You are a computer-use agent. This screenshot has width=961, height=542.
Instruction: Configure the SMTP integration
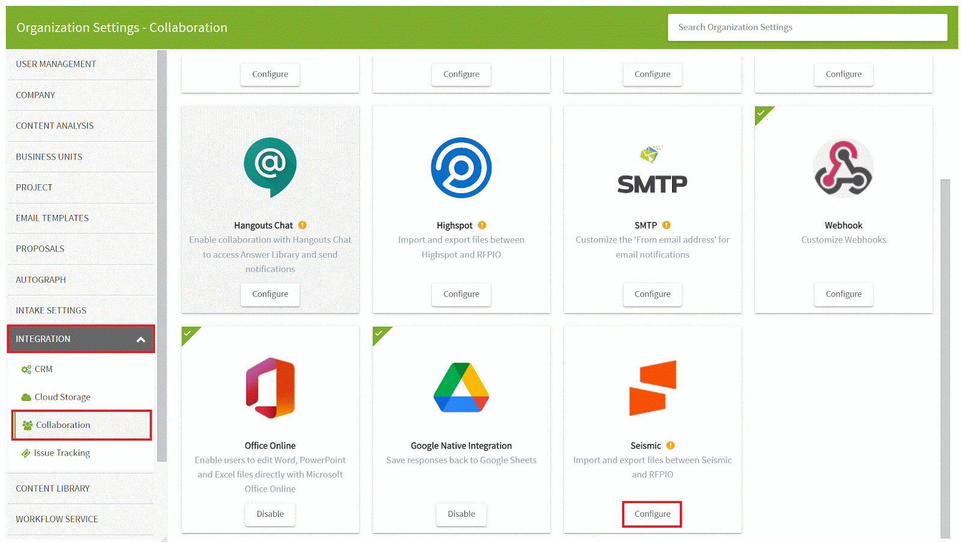pyautogui.click(x=652, y=294)
